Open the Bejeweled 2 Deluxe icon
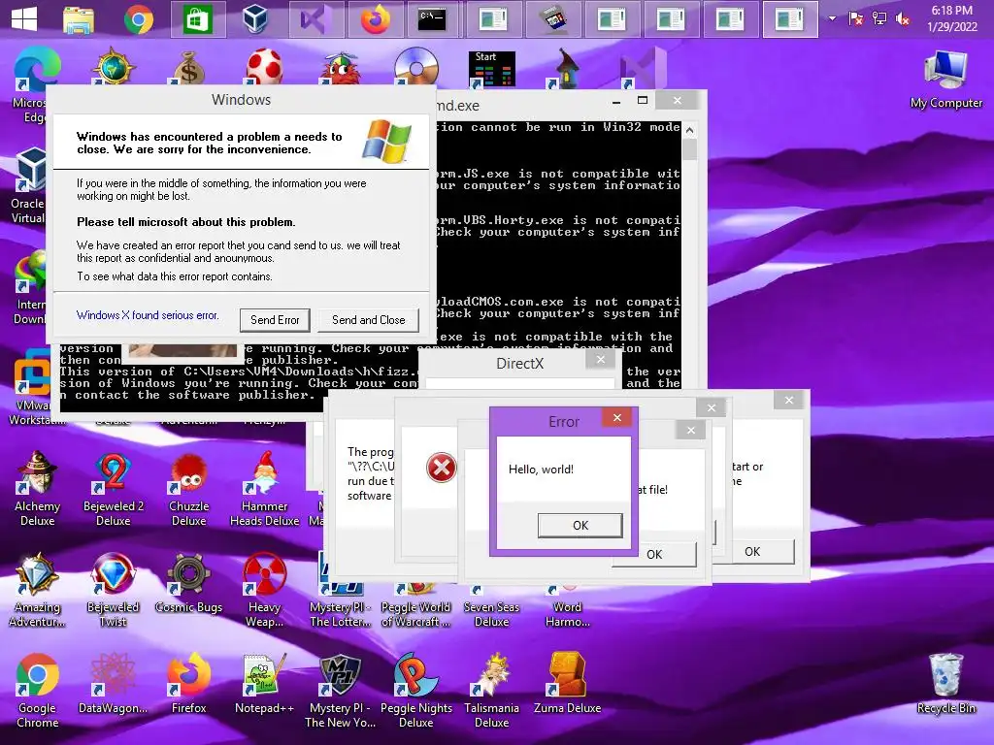Screen dimensions: 994x745 pyautogui.click(x=113, y=488)
